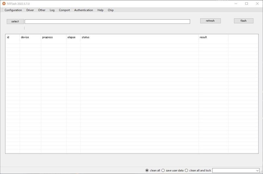Click the id column header

tap(12, 37)
